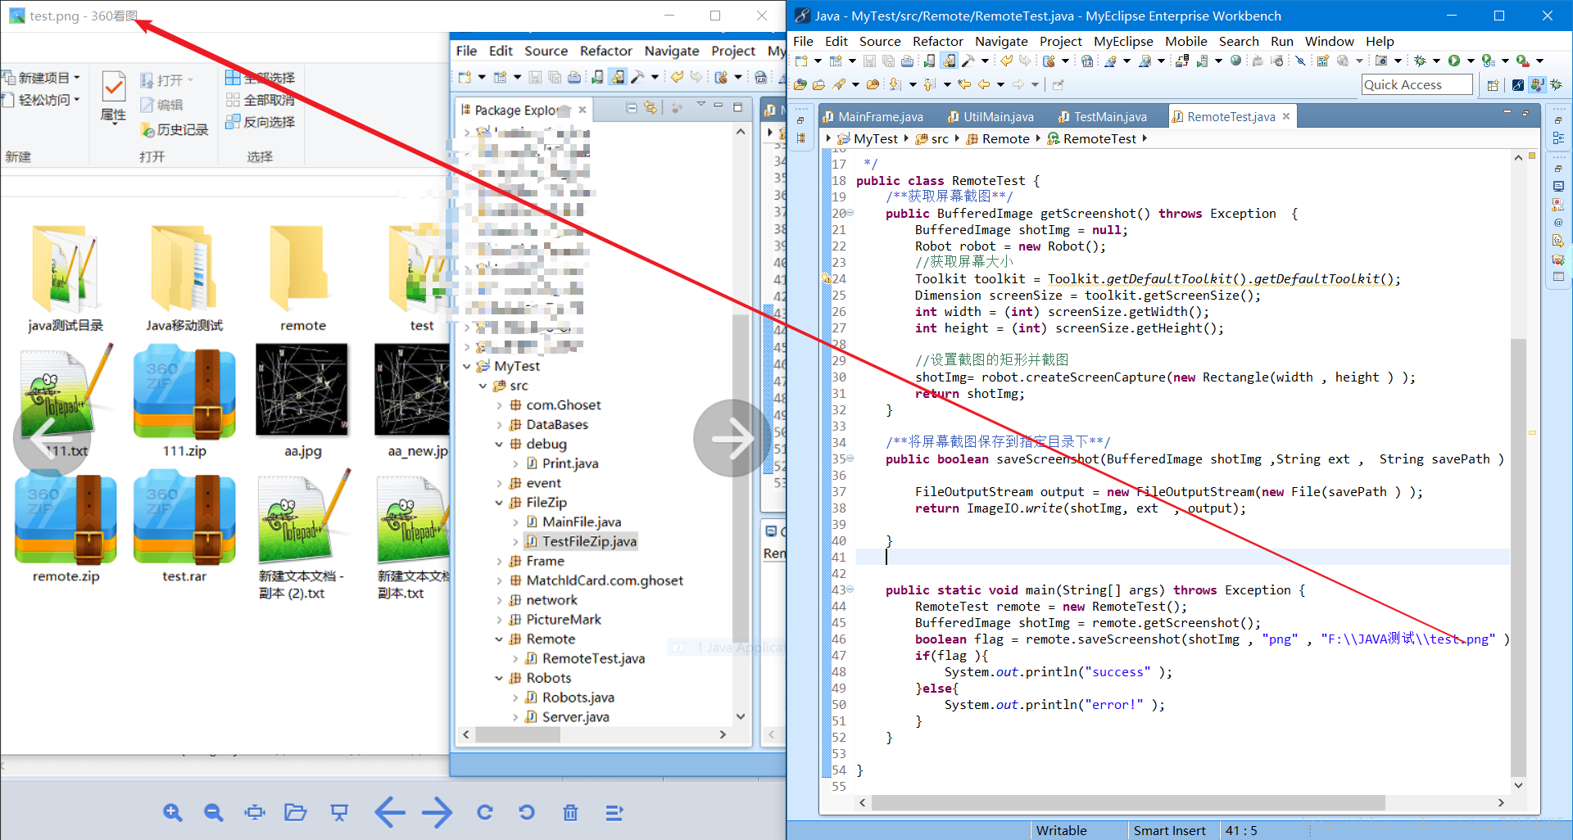The image size is (1573, 840).
Task: Open the Back history dropdown arrow
Action: pyautogui.click(x=1000, y=84)
